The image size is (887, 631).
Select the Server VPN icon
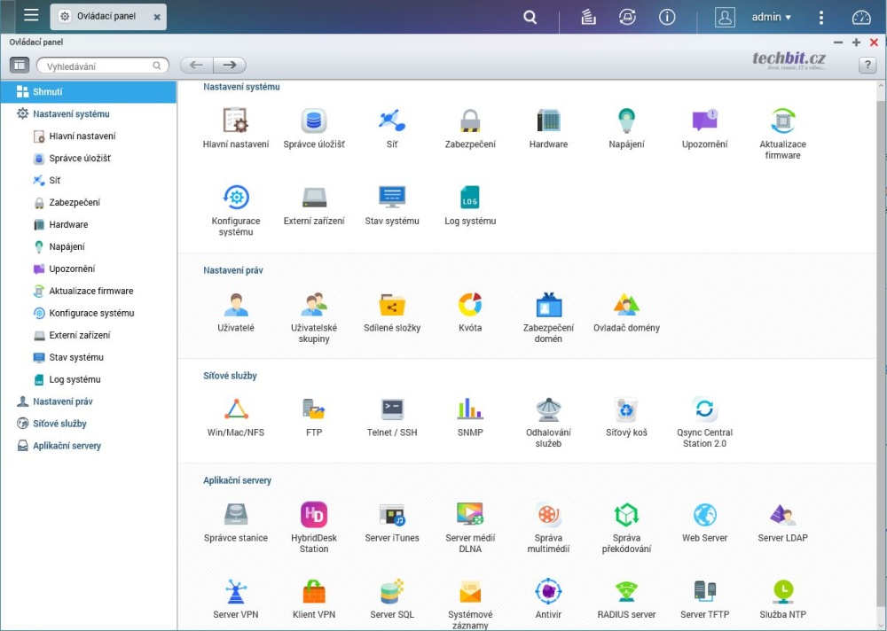[236, 591]
